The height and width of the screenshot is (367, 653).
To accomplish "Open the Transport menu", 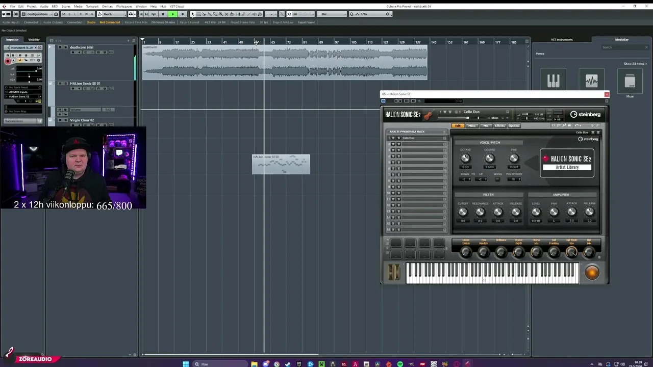I will 92,6.
